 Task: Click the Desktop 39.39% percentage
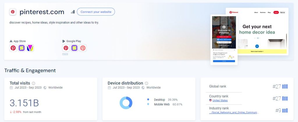tap(173, 100)
